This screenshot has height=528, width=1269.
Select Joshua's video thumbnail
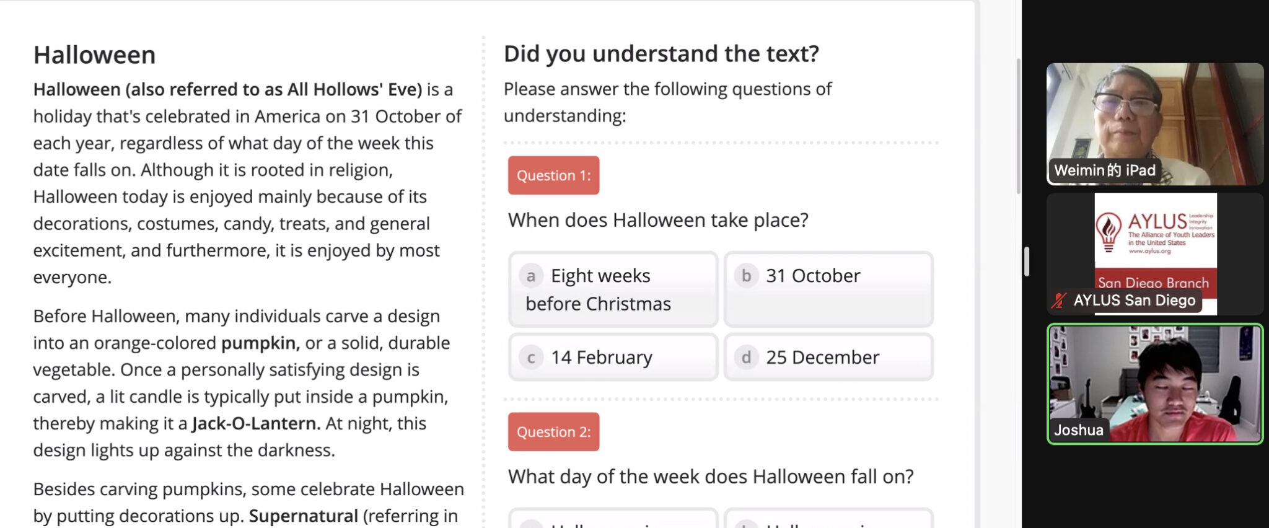1155,384
